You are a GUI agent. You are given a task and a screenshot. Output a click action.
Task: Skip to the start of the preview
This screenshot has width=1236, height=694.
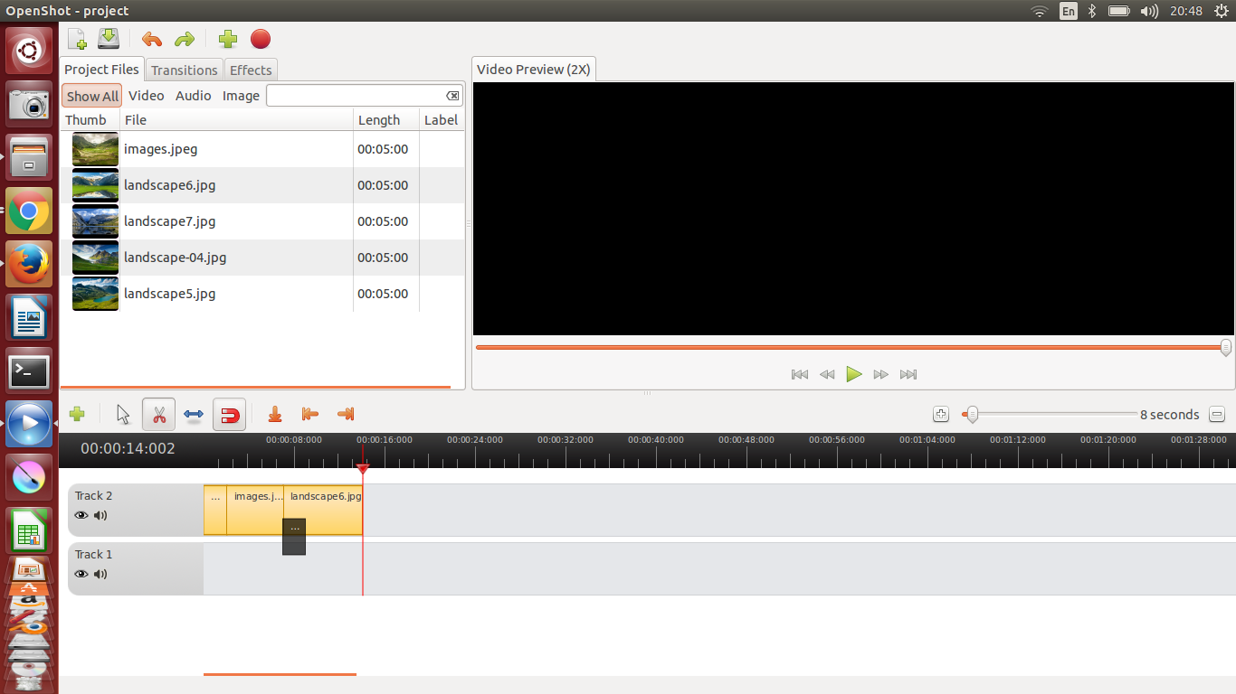coord(800,374)
